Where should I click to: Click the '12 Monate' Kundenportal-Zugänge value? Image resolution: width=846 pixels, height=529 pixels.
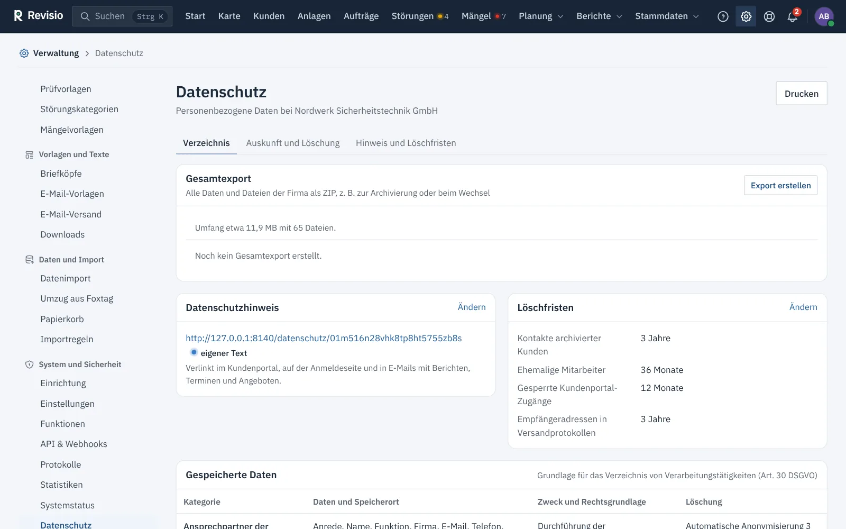(x=662, y=388)
